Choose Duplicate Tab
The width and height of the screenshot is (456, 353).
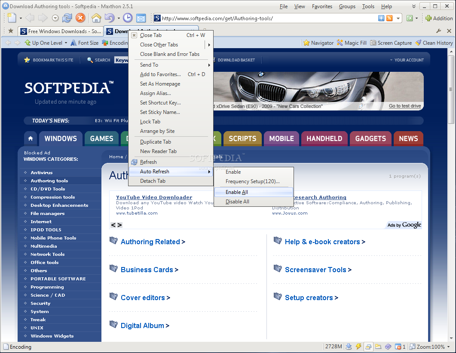click(x=171, y=142)
